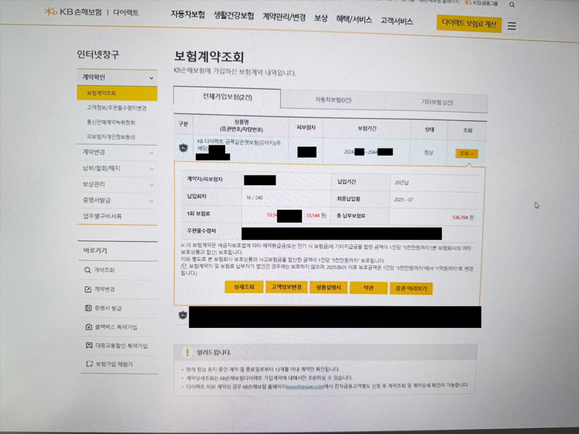
Task: Open the 보상 top menu
Action: pos(321,18)
